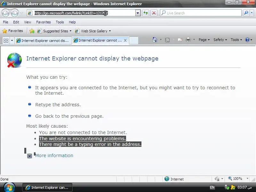The height and width of the screenshot is (192, 256).
Task: Switch to the first Internet Explorer cannot dis... tab
Action: tap(43, 41)
